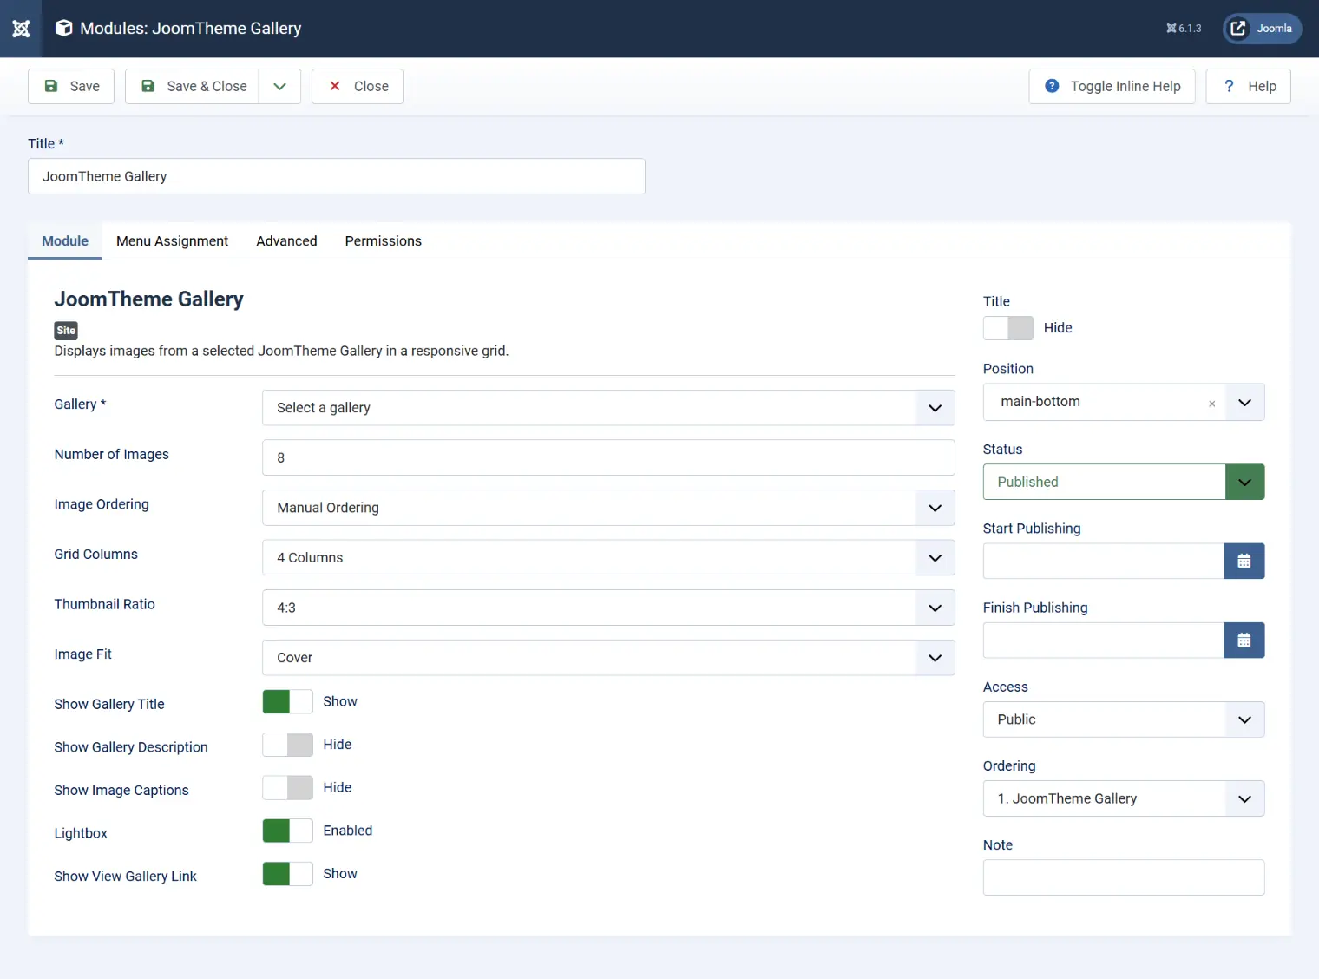Image resolution: width=1319 pixels, height=979 pixels.
Task: Click the Save & Close button
Action: [x=193, y=86]
